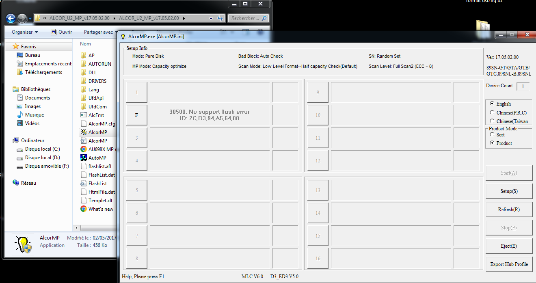Select the AlcFmt application file
The height and width of the screenshot is (283, 536).
click(96, 115)
